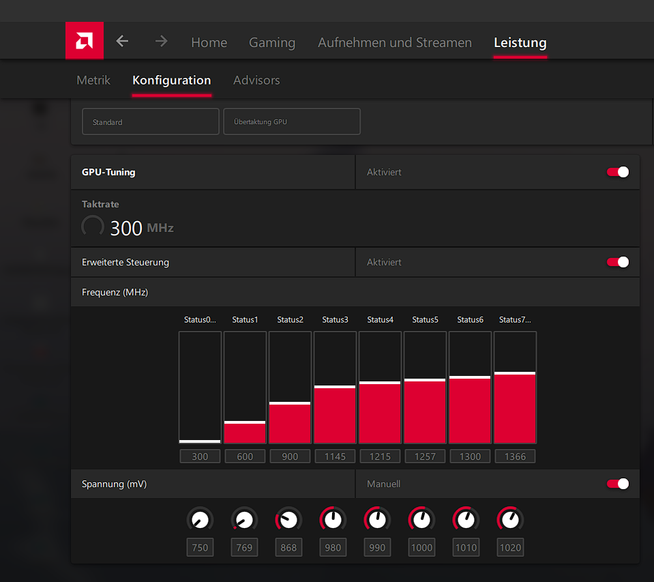This screenshot has width=654, height=582.
Task: Turn off Erweiterte Steuerung
Action: coord(617,262)
